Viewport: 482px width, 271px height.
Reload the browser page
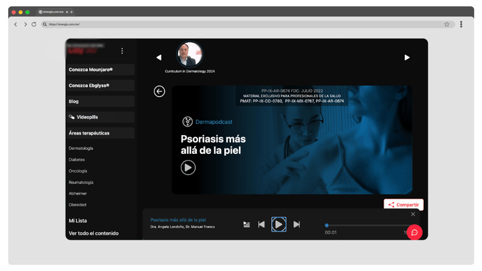click(34, 24)
